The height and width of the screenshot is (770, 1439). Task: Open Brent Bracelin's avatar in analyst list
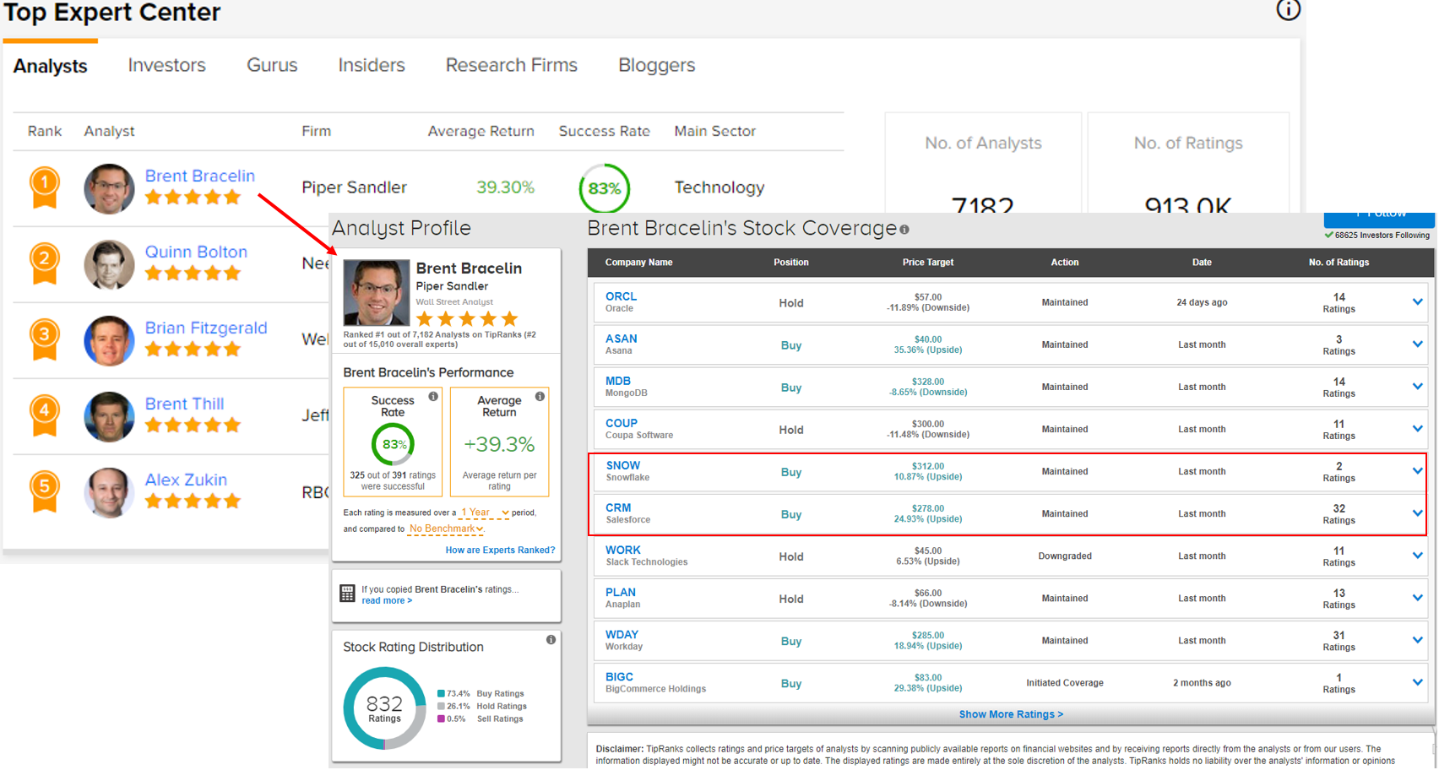click(x=109, y=188)
